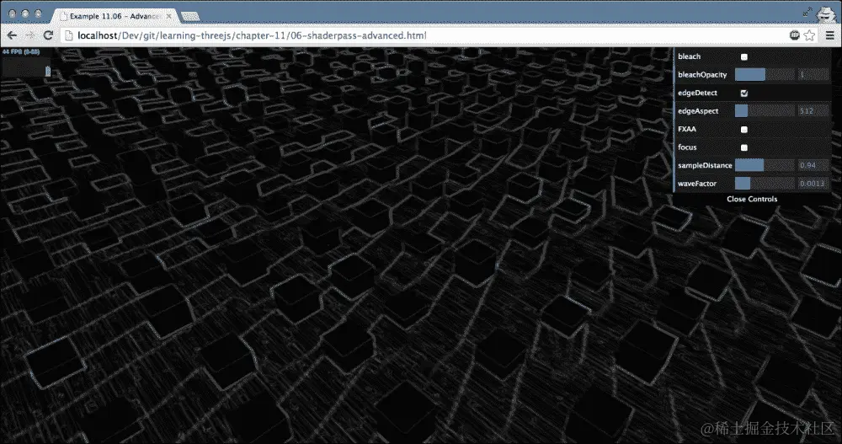Click the edgeAspect label
842x444 pixels.
click(x=697, y=110)
